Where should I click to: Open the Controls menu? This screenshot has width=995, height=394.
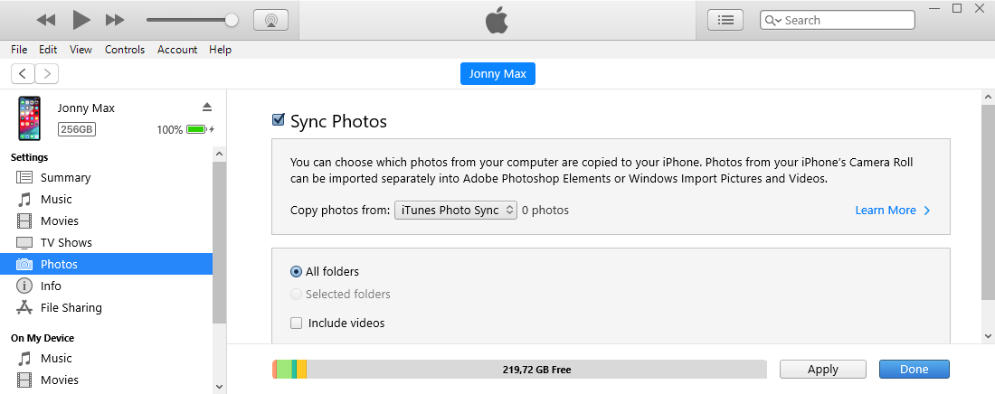pos(125,50)
